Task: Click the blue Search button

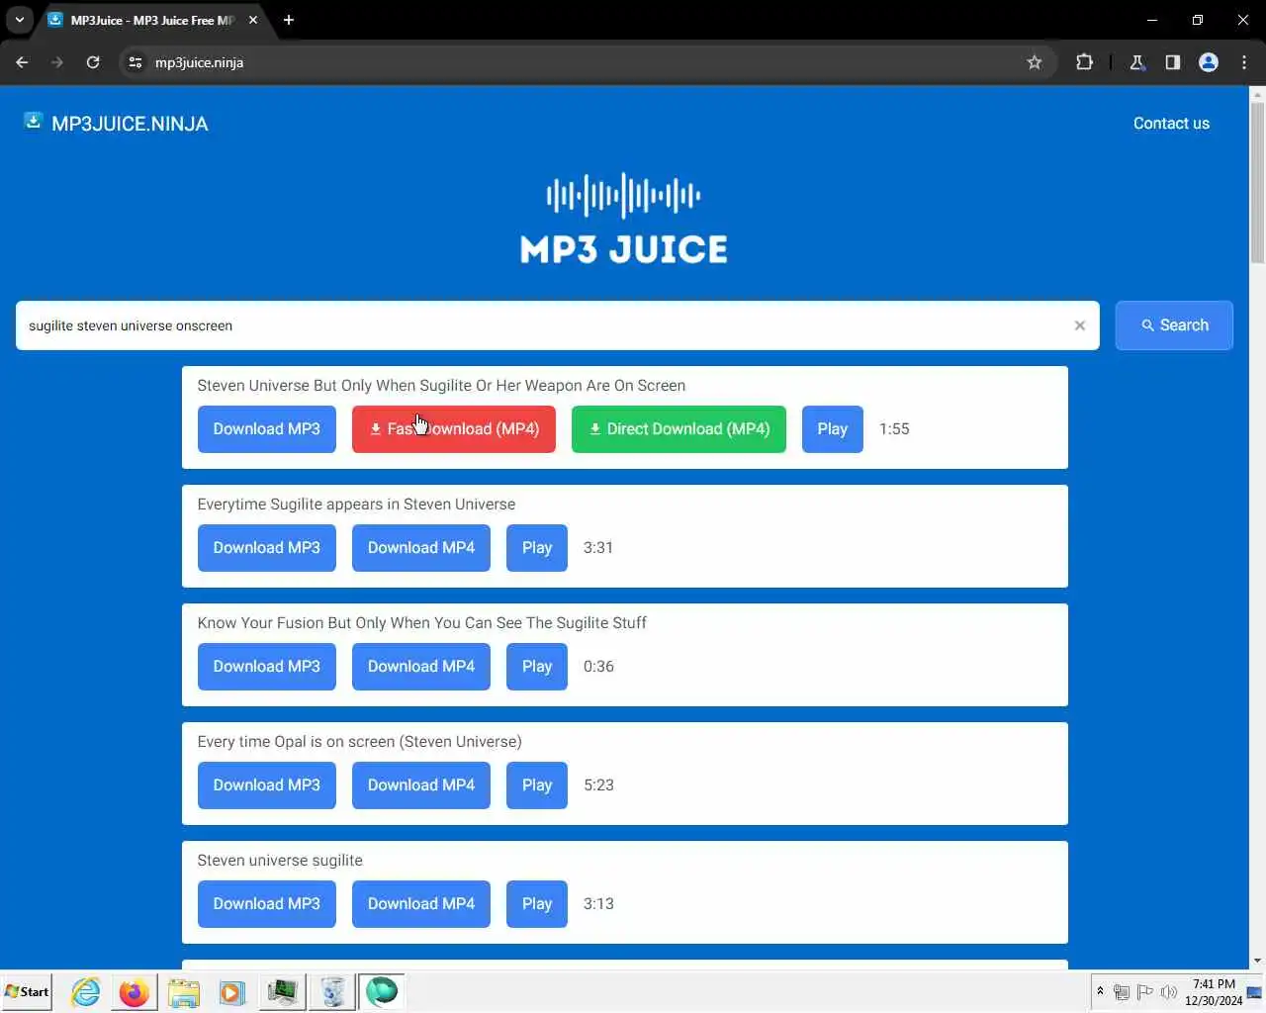Action: (x=1174, y=325)
